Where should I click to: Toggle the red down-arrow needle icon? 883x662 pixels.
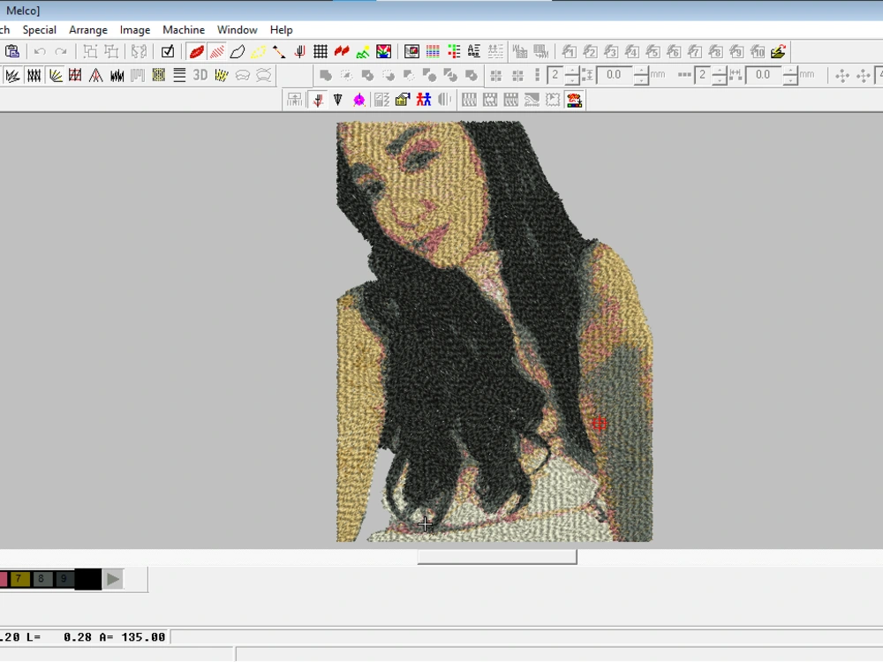318,100
